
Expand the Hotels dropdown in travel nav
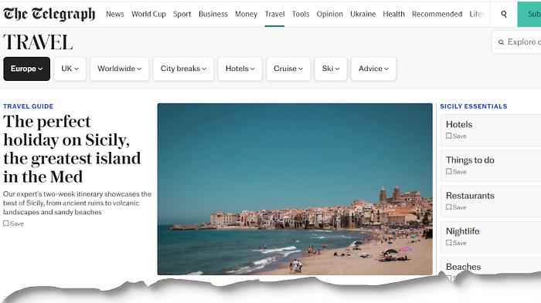tap(240, 69)
